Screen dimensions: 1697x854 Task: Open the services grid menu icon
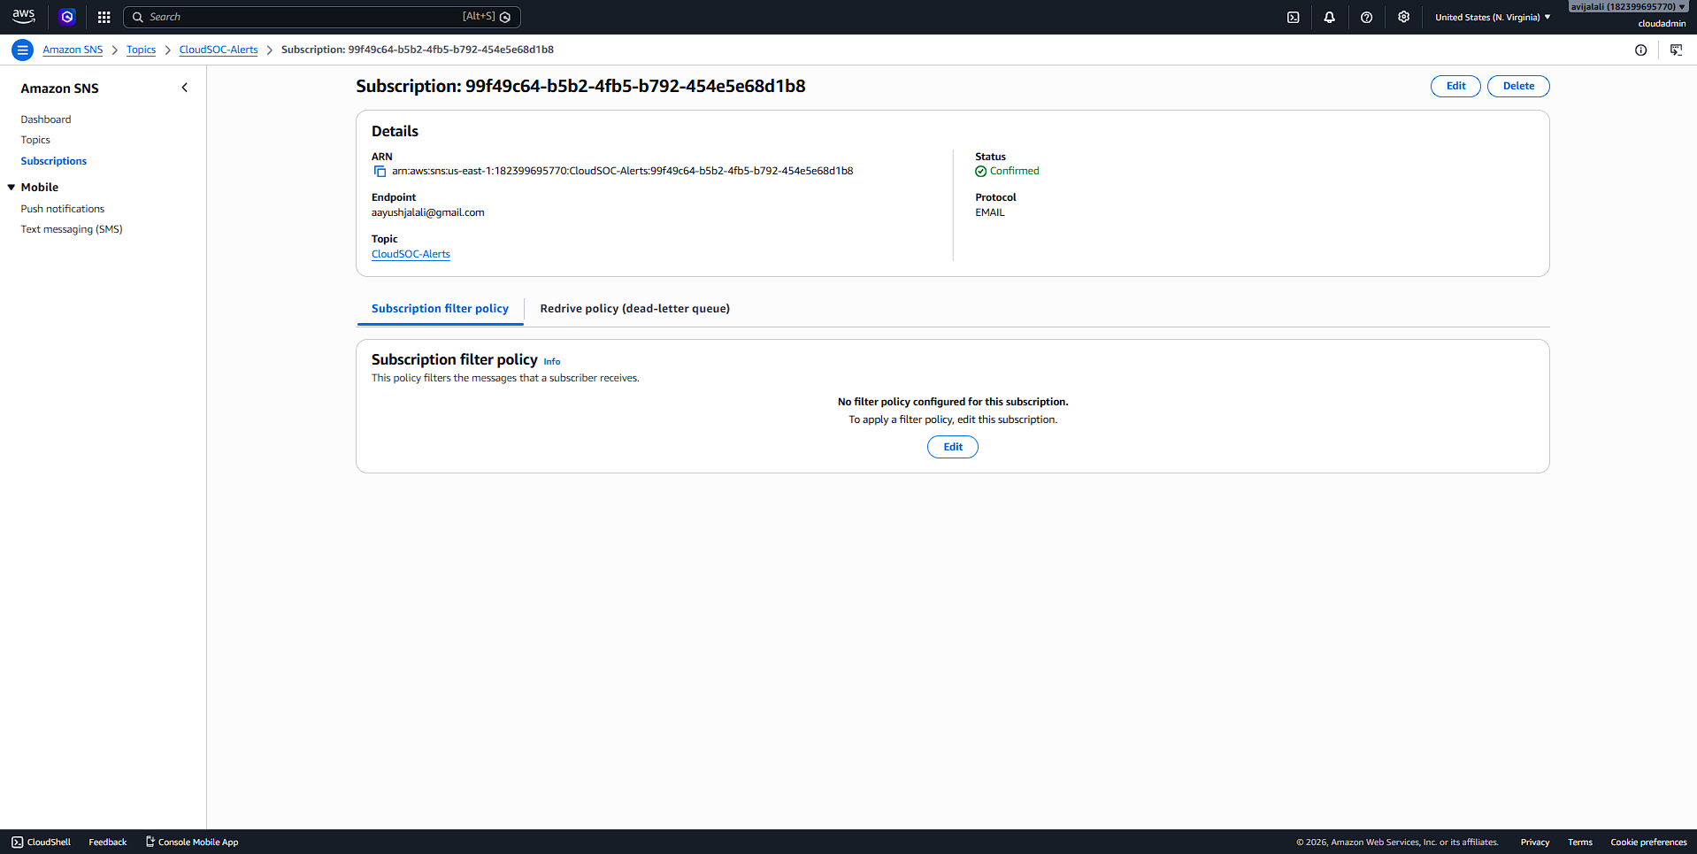click(x=104, y=17)
